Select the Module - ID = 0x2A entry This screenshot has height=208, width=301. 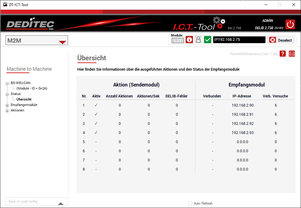pyautogui.click(x=32, y=88)
